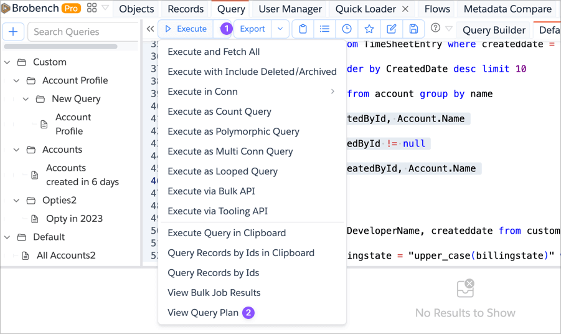Open the All Accounts2 saved query

(x=65, y=255)
